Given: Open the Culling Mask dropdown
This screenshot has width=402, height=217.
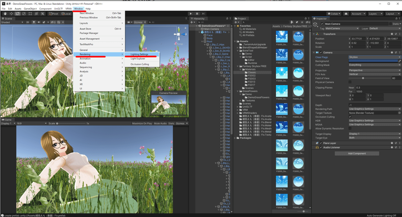Looking at the screenshot, I should click(375, 65).
